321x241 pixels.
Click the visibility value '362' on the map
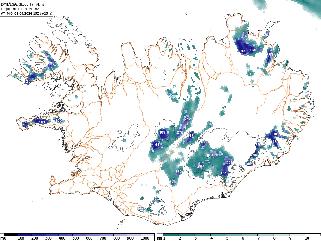[178, 172]
